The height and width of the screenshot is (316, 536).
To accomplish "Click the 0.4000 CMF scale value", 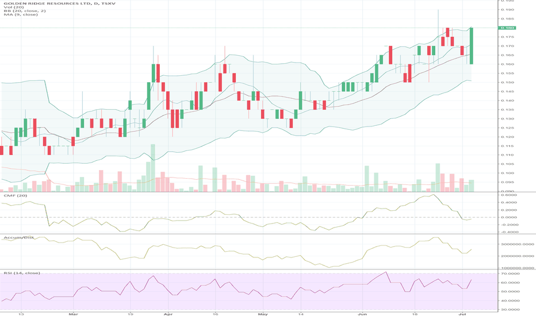I will pos(510,202).
